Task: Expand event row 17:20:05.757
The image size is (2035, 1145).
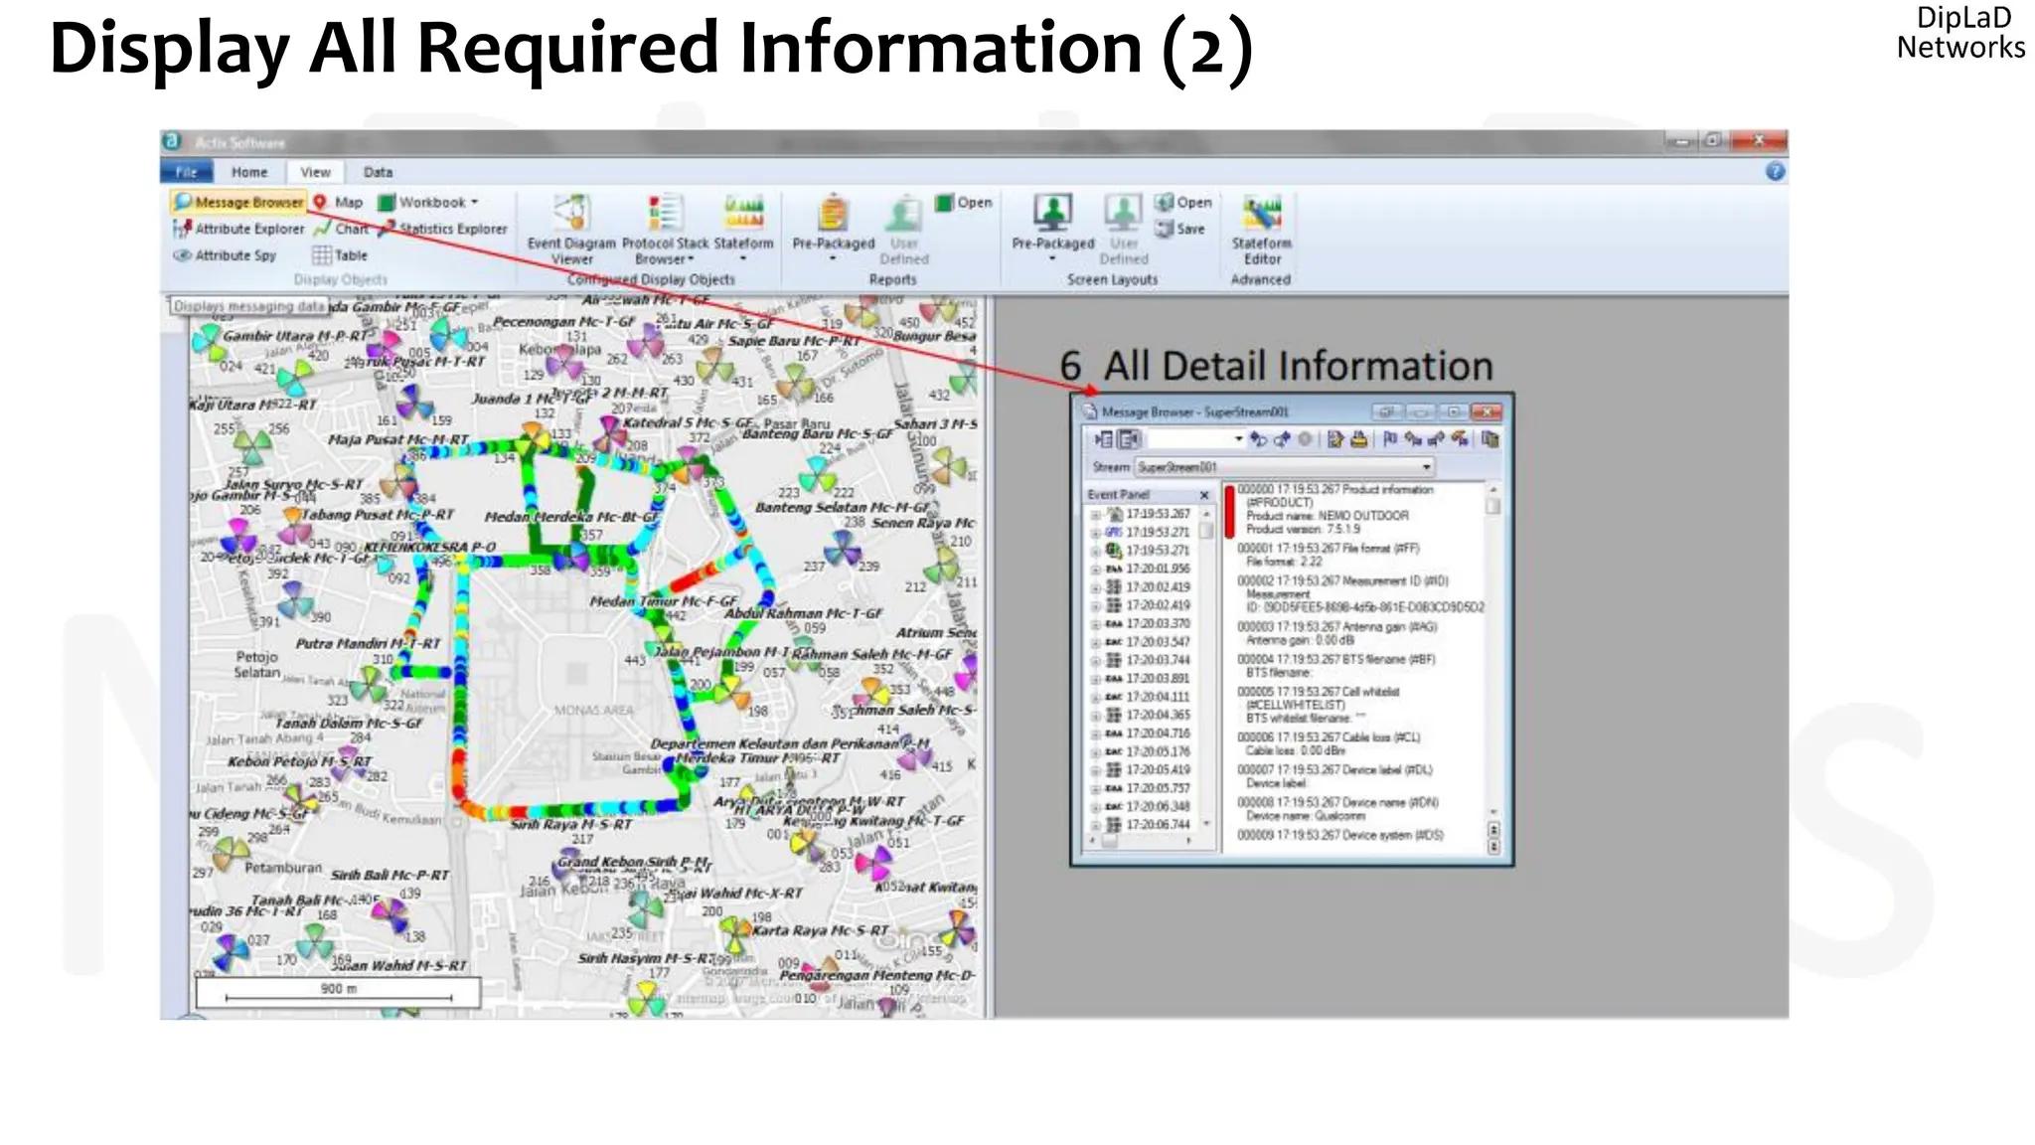Action: pos(1096,789)
